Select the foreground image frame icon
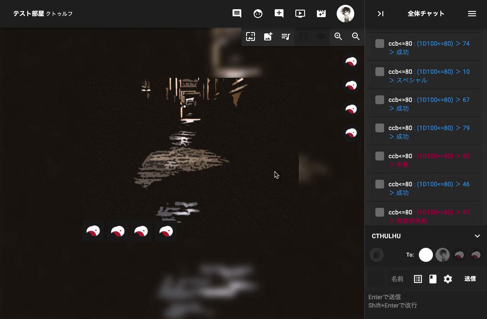 click(x=251, y=36)
